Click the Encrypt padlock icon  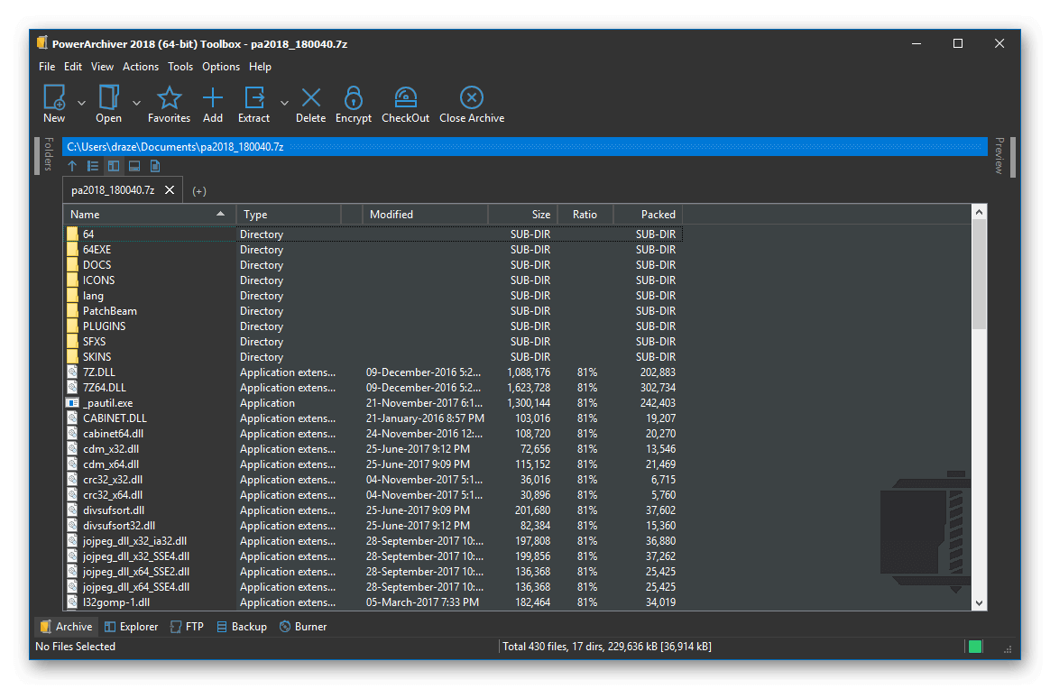point(354,97)
